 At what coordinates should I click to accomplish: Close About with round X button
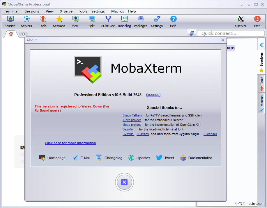[124, 182]
